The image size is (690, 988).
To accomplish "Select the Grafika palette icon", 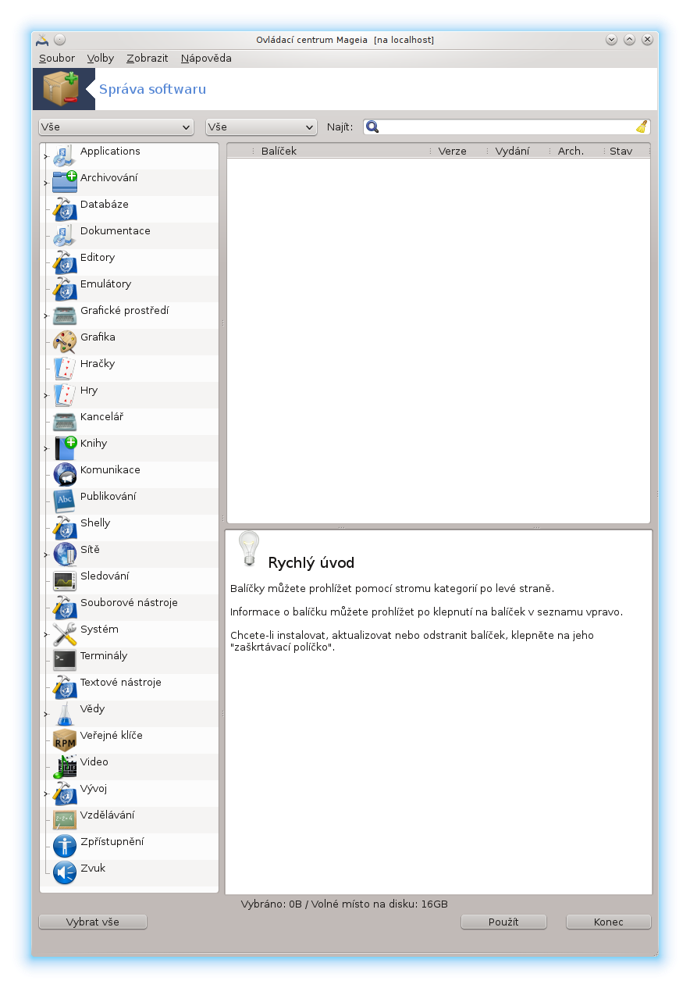I will pyautogui.click(x=65, y=342).
